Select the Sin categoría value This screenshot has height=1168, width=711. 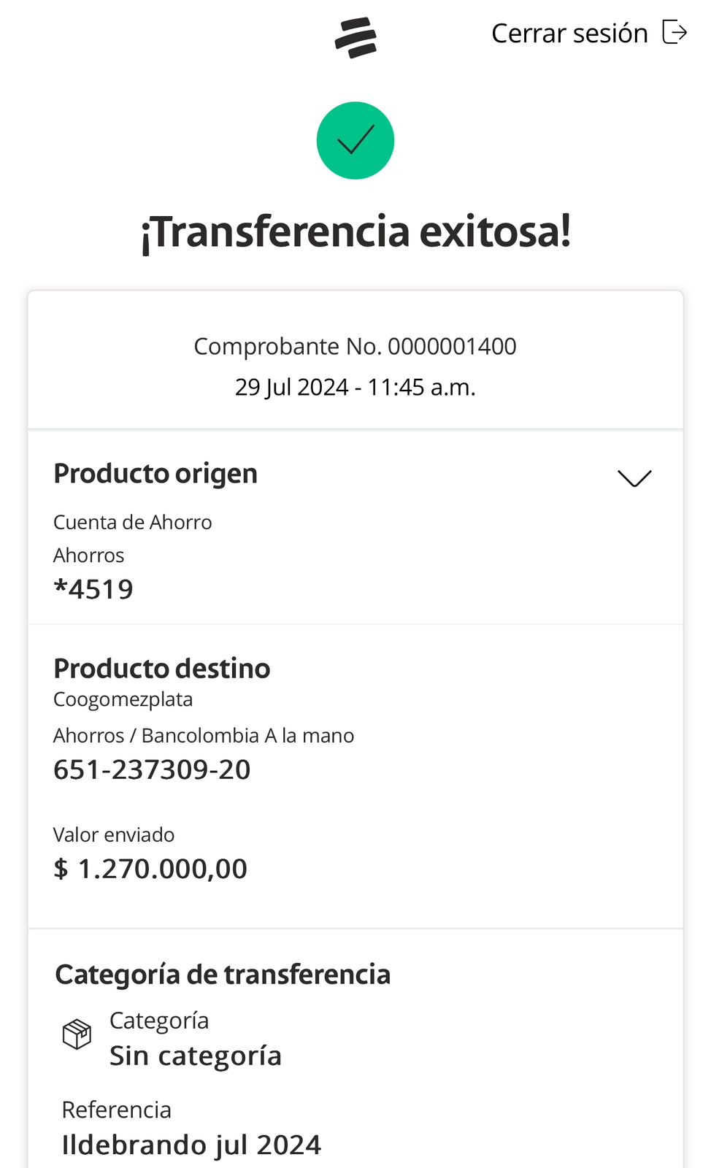pyautogui.click(x=196, y=1056)
